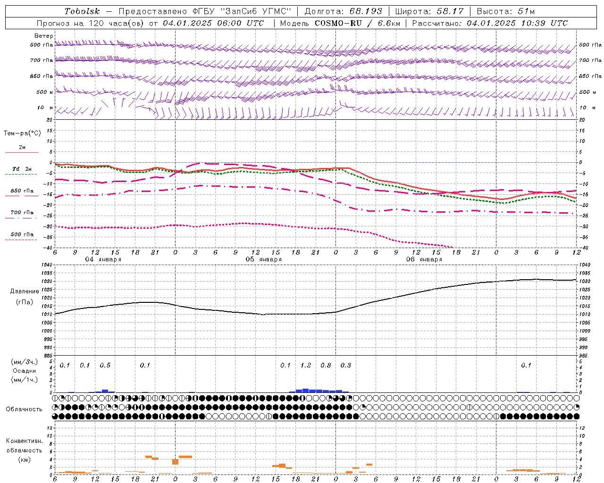Click the "(гПа)" unit under Давление

click(x=25, y=302)
